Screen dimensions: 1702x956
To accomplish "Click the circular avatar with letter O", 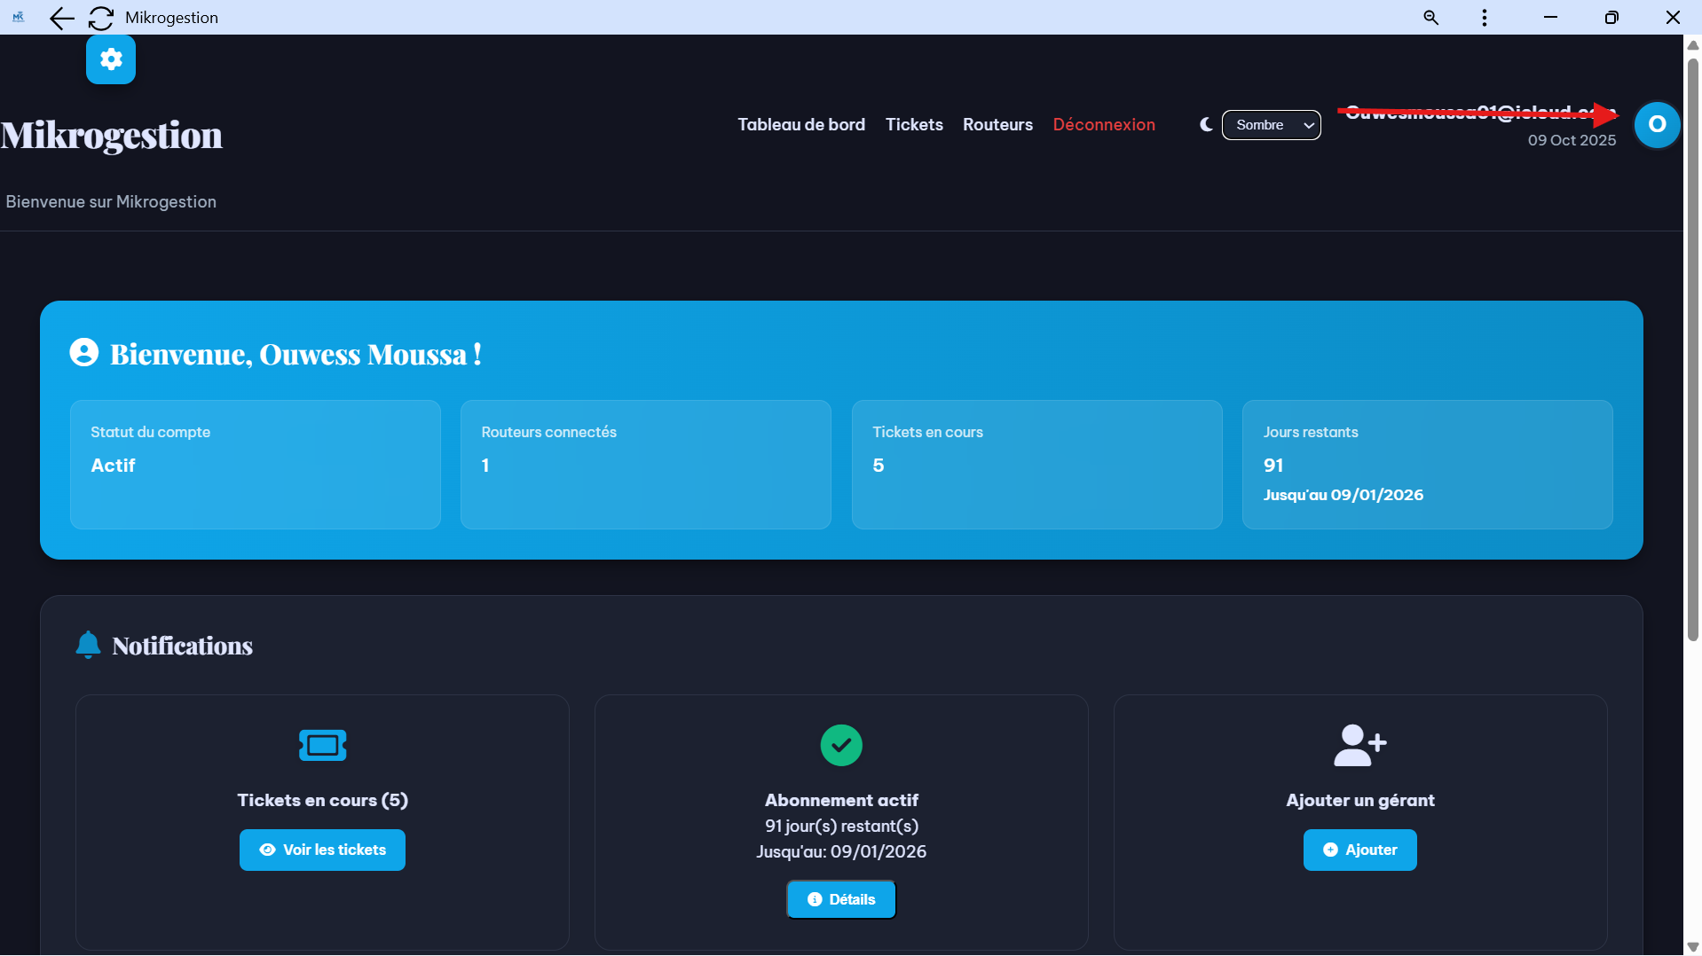I will [1656, 124].
